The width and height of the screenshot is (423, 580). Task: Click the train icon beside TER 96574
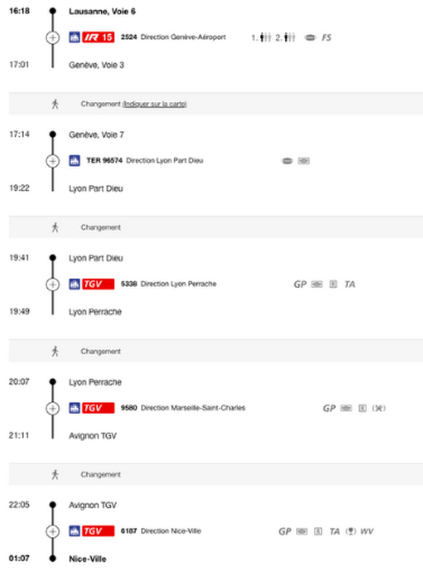(x=75, y=161)
